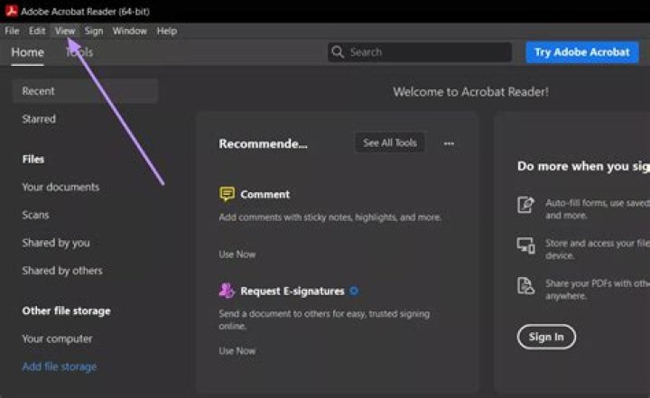Open the Edit menu
This screenshot has height=398, width=650.
[x=37, y=31]
